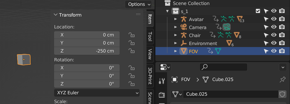Click the Avatar armature icon
Image resolution: width=290 pixels, height=104 pixels.
[183, 19]
